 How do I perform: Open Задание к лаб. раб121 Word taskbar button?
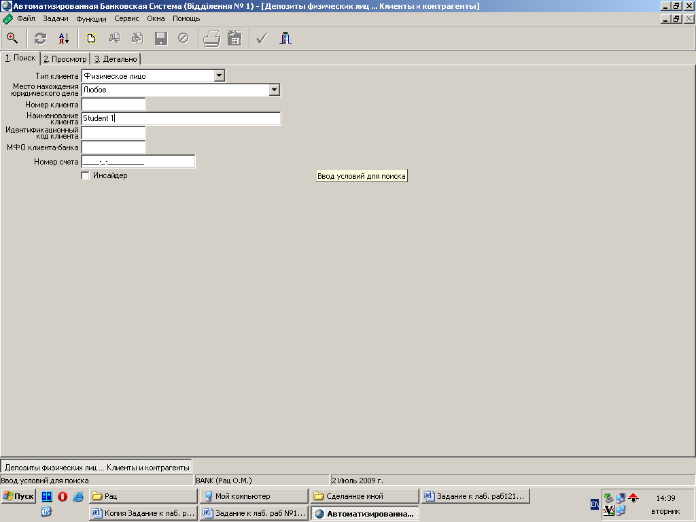[x=475, y=496]
